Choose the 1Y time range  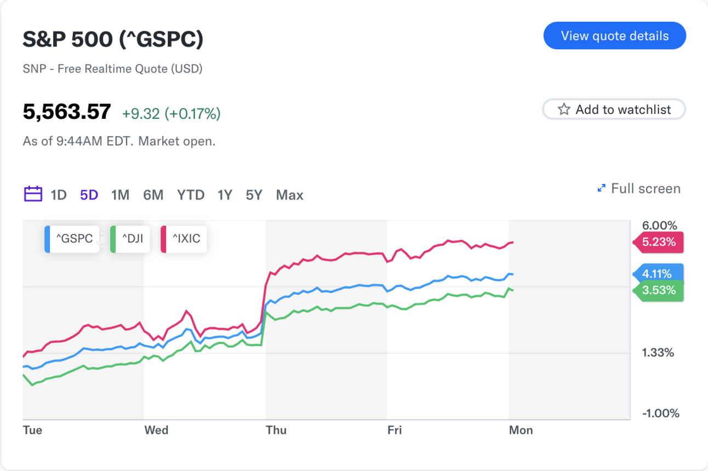(225, 195)
